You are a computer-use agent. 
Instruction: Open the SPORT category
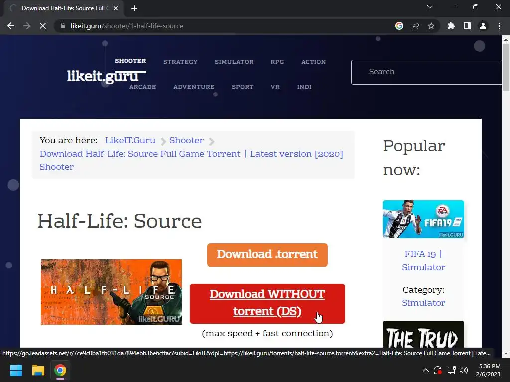243,87
